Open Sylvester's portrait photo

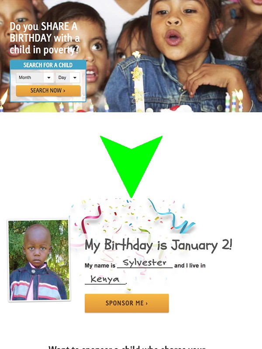[39, 260]
